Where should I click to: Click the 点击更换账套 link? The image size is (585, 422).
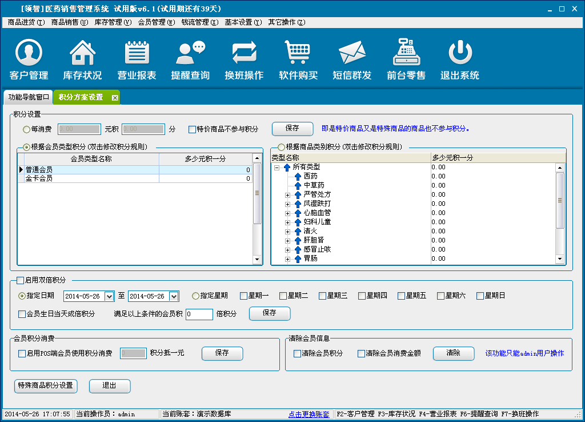tap(308, 414)
